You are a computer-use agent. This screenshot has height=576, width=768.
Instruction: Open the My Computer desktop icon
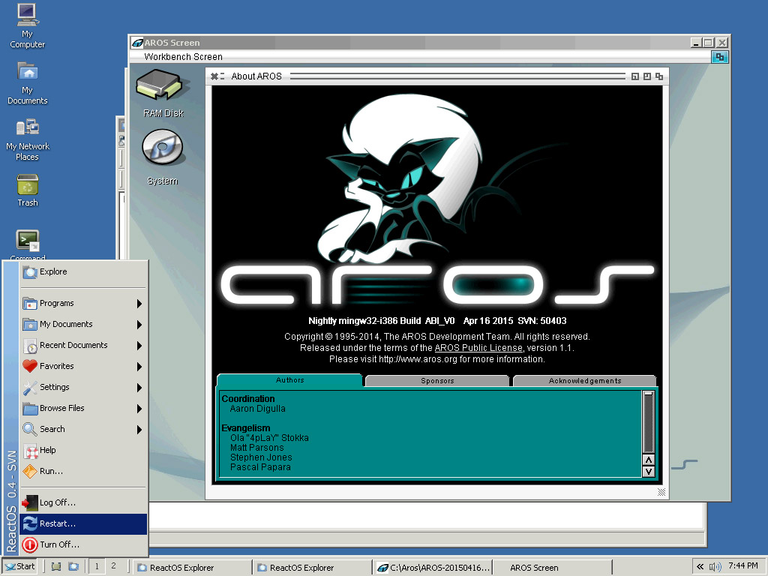(28, 25)
